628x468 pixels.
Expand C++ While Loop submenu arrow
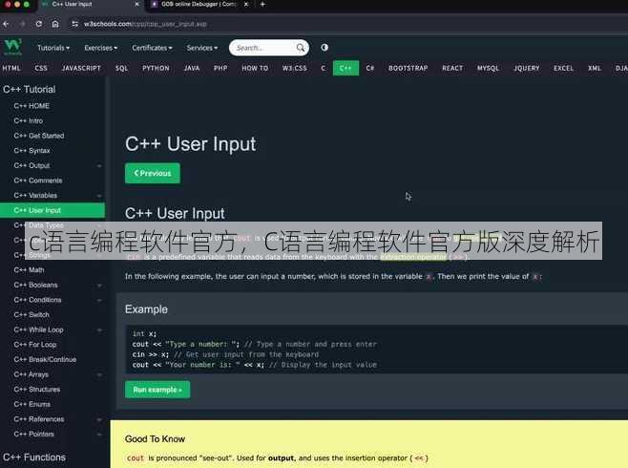click(x=99, y=330)
